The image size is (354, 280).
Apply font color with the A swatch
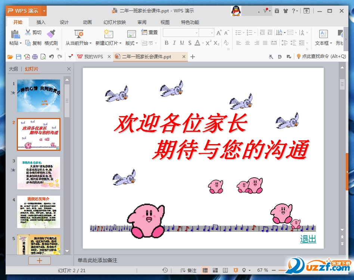click(x=198, y=43)
